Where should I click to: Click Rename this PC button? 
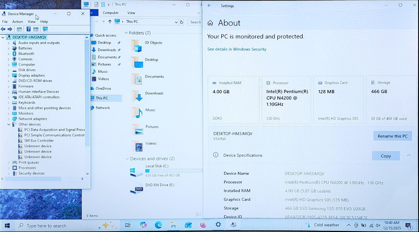click(x=393, y=136)
